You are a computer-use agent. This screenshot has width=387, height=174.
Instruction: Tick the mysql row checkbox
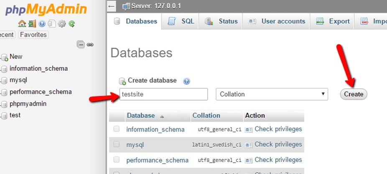point(117,144)
